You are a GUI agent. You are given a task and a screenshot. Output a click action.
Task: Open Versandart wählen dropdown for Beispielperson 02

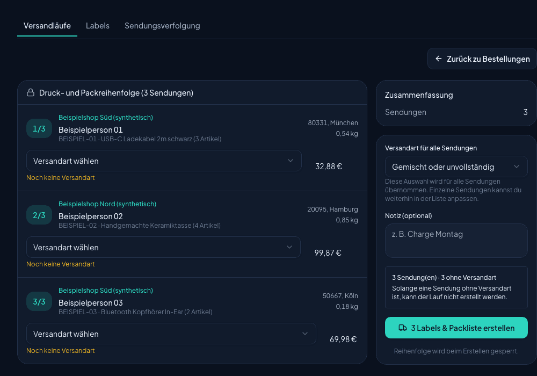pyautogui.click(x=163, y=247)
